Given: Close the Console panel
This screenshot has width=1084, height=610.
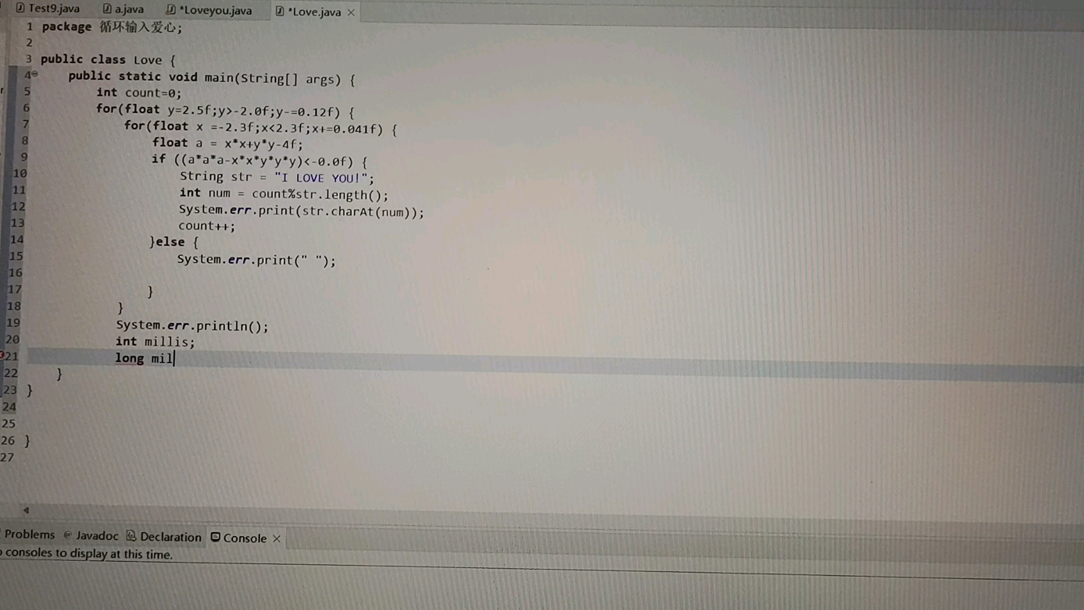Looking at the screenshot, I should pos(276,537).
